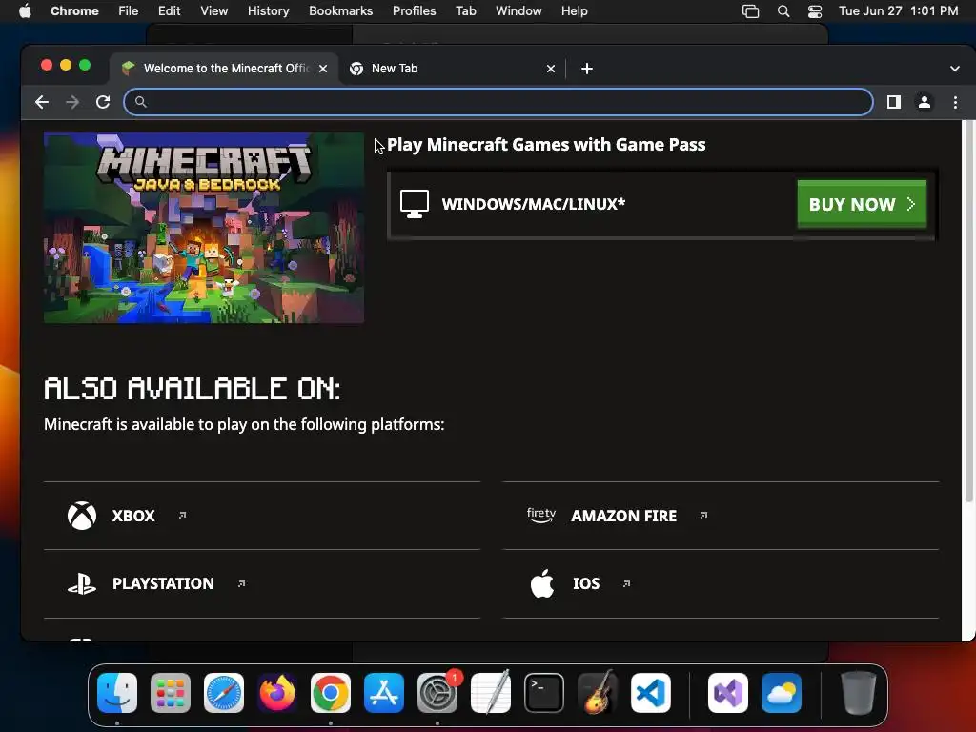Click the Buy Now button

862,204
